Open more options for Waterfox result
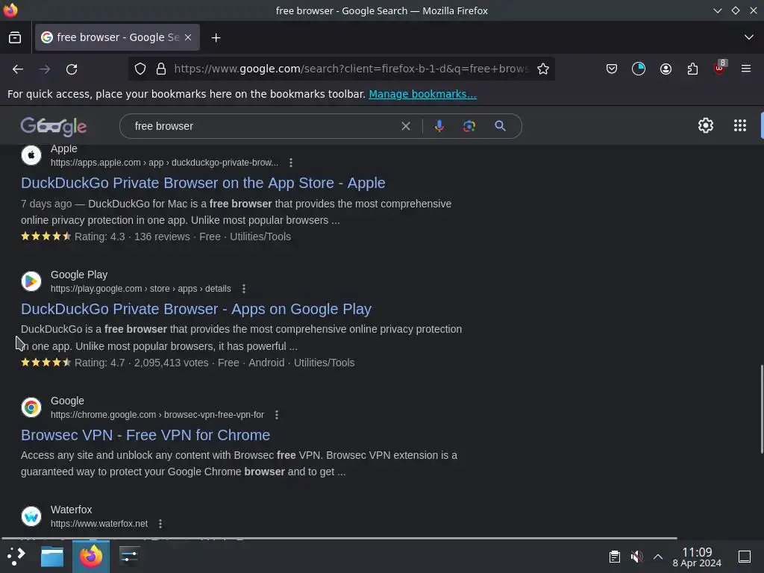This screenshot has width=764, height=573. tap(160, 524)
